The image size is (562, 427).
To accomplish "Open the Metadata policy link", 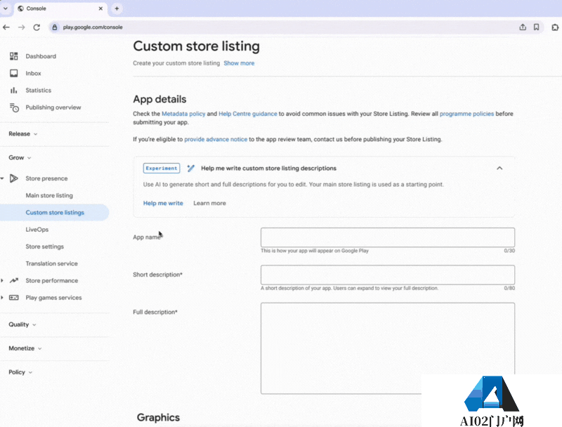I will coord(183,113).
